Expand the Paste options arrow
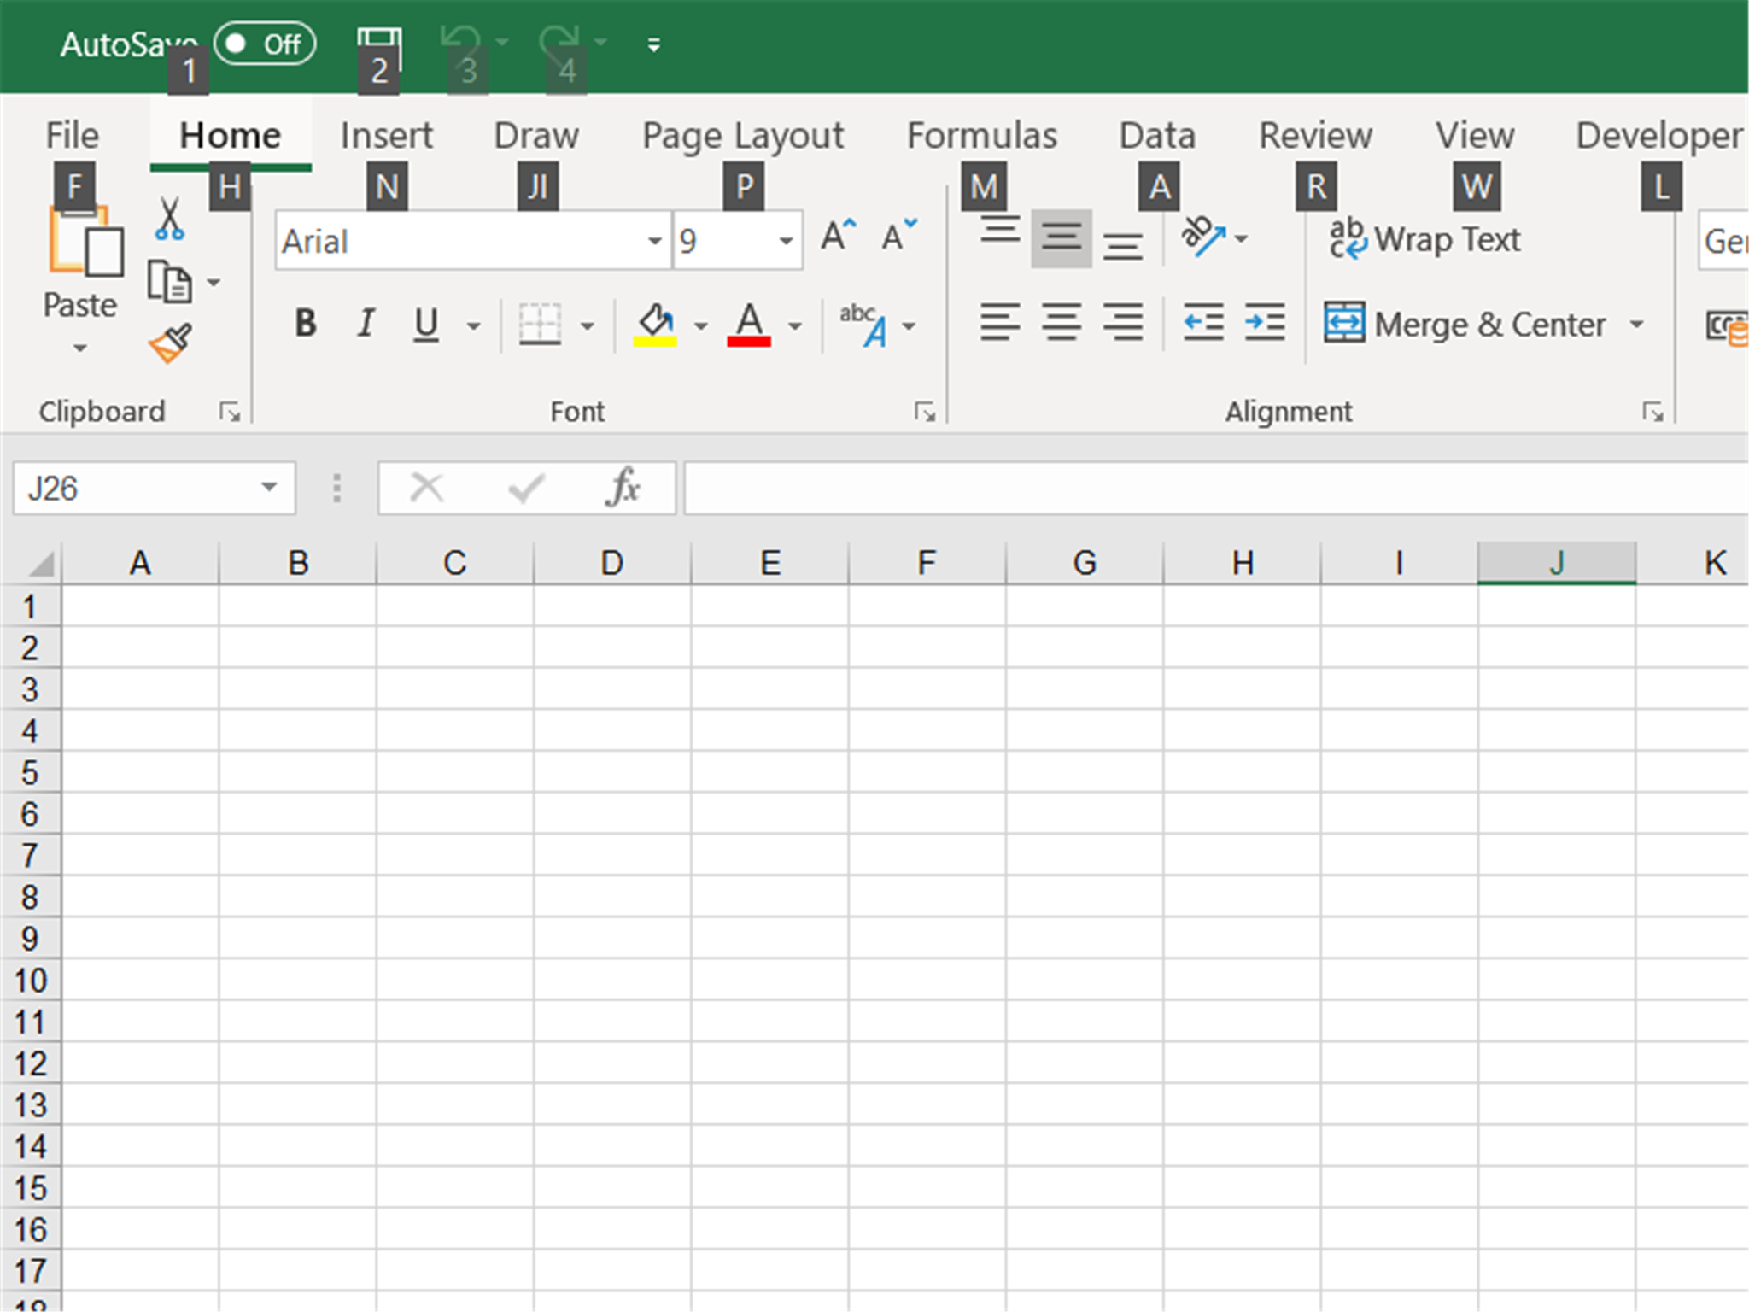The image size is (1749, 1312). 80,348
